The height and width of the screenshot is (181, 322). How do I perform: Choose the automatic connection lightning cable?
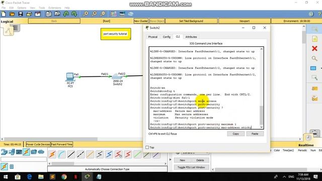[52, 154]
